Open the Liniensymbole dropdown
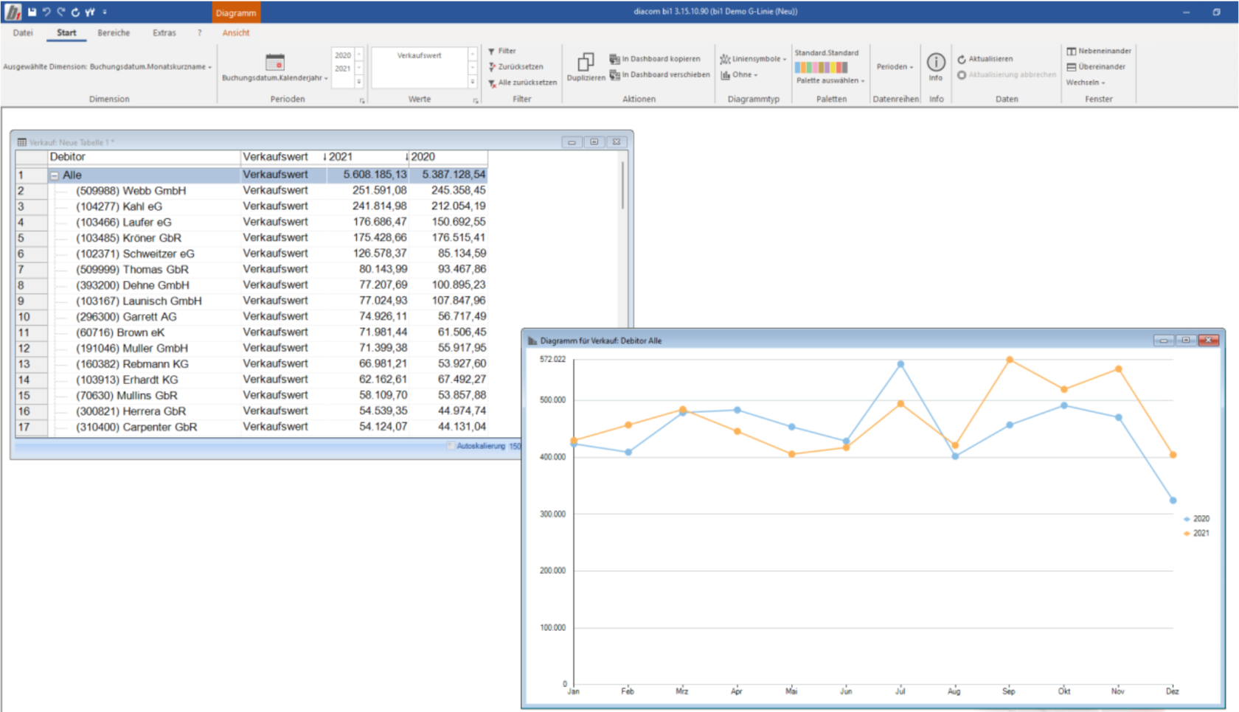Image resolution: width=1239 pixels, height=712 pixels. pos(753,59)
